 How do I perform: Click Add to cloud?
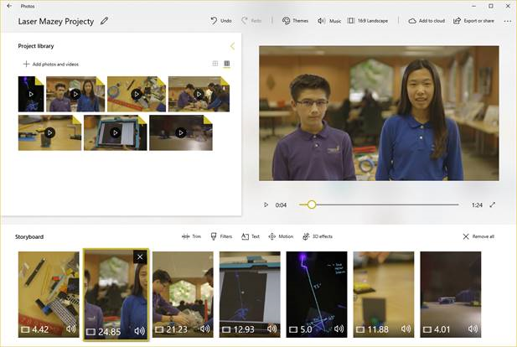427,20
